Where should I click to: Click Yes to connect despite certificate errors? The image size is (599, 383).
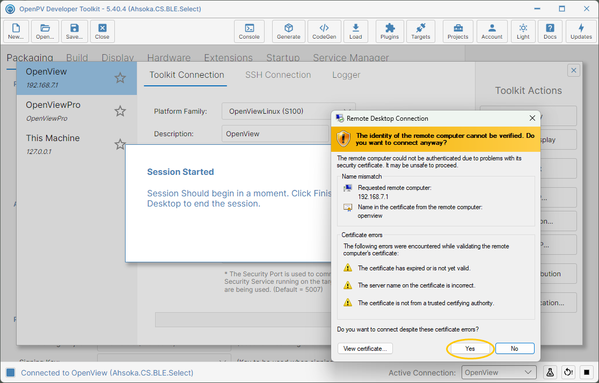(470, 349)
